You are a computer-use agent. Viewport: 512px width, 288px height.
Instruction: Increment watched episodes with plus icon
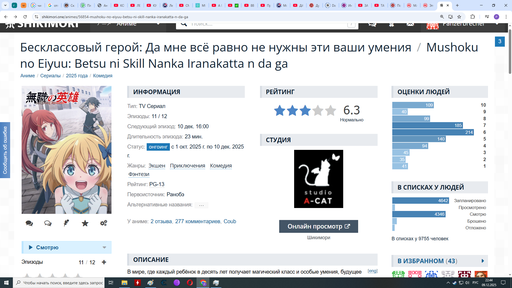pos(104,262)
